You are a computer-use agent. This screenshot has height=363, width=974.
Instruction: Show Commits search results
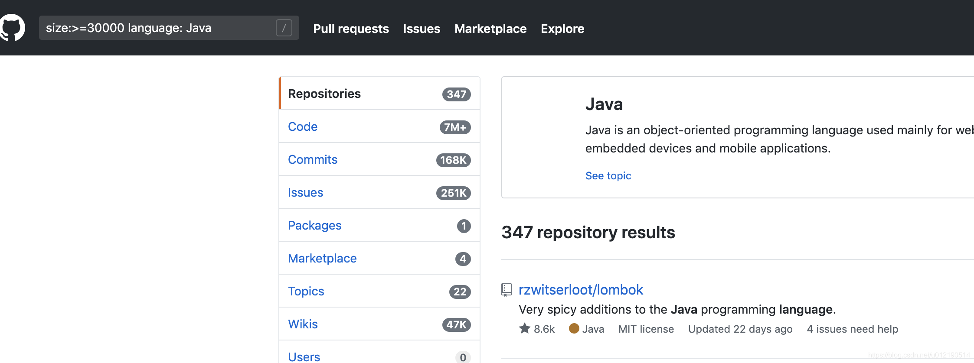[x=379, y=159]
